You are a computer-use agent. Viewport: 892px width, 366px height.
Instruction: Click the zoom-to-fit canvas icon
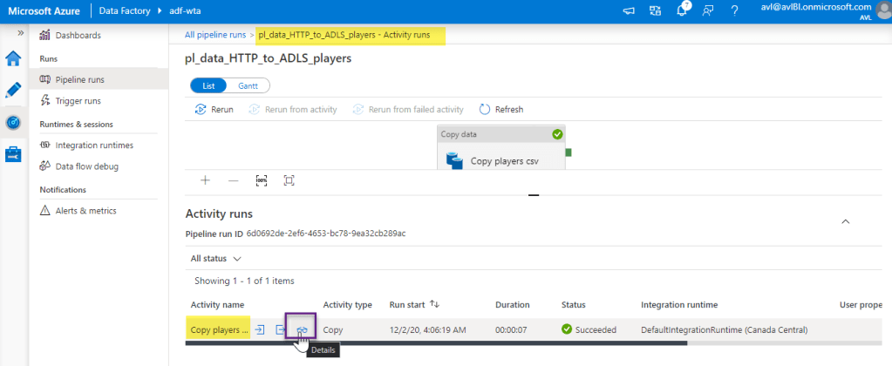pos(289,180)
